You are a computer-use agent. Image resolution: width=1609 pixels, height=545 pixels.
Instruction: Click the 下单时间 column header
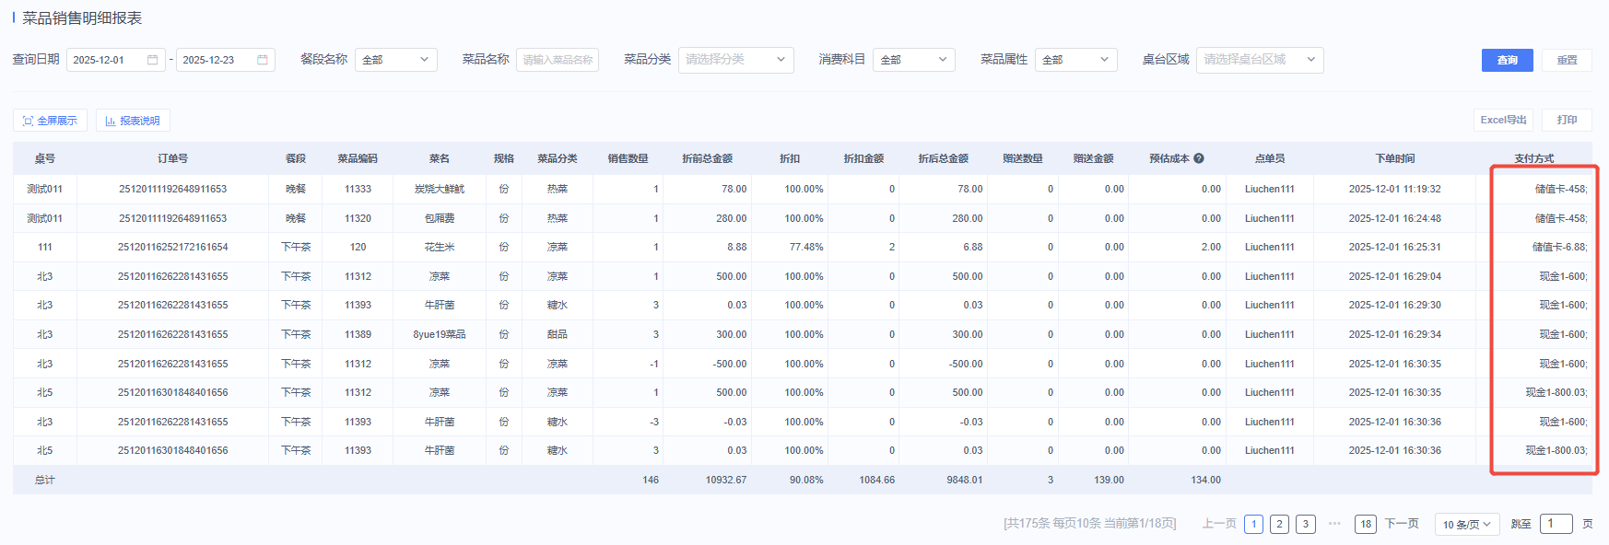click(1395, 158)
